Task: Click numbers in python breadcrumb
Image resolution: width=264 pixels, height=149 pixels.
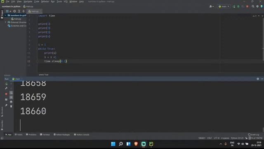Action: [11, 7]
